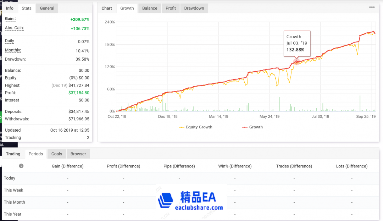Switch to the Info tab
Viewport: 383px width, 221px height.
[x=10, y=7]
